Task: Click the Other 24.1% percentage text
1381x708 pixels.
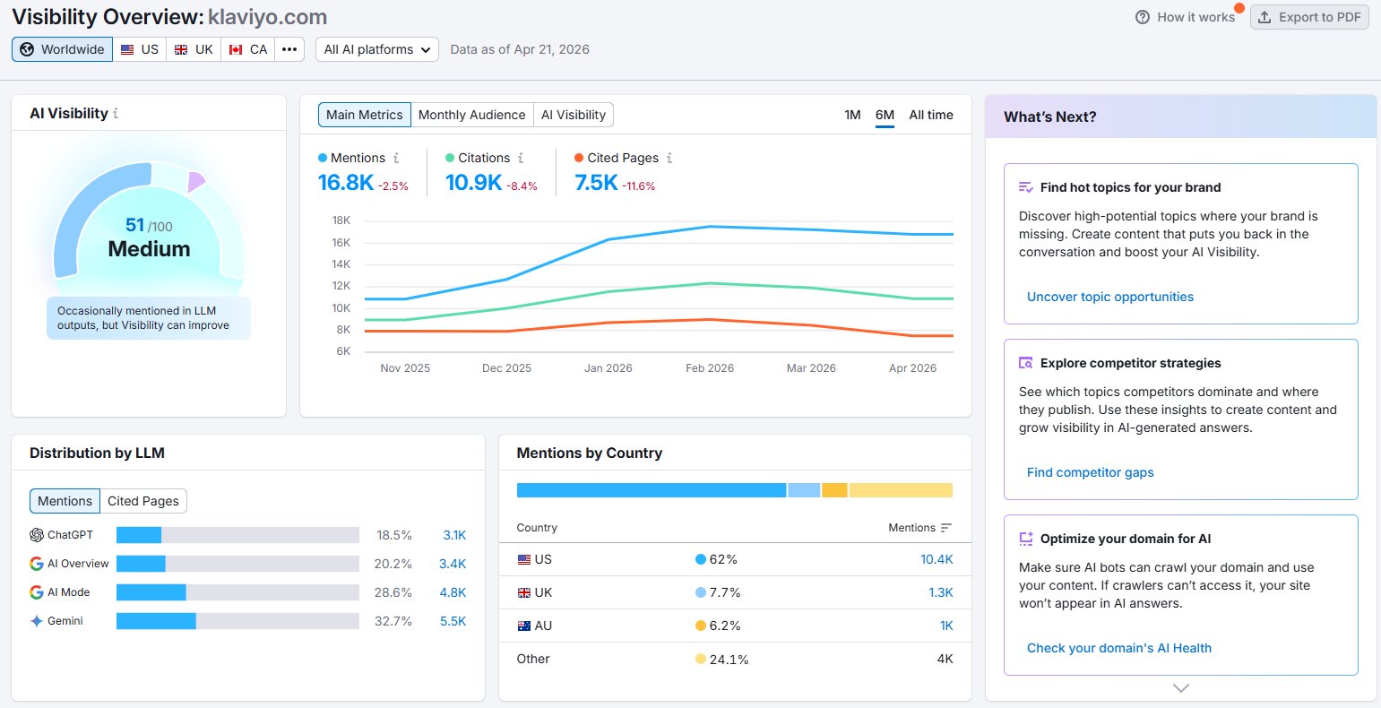Action: [x=729, y=659]
